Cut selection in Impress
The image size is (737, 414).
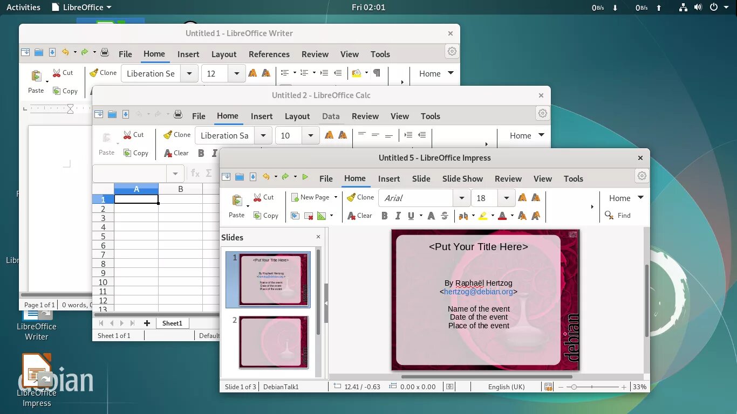[x=263, y=197]
